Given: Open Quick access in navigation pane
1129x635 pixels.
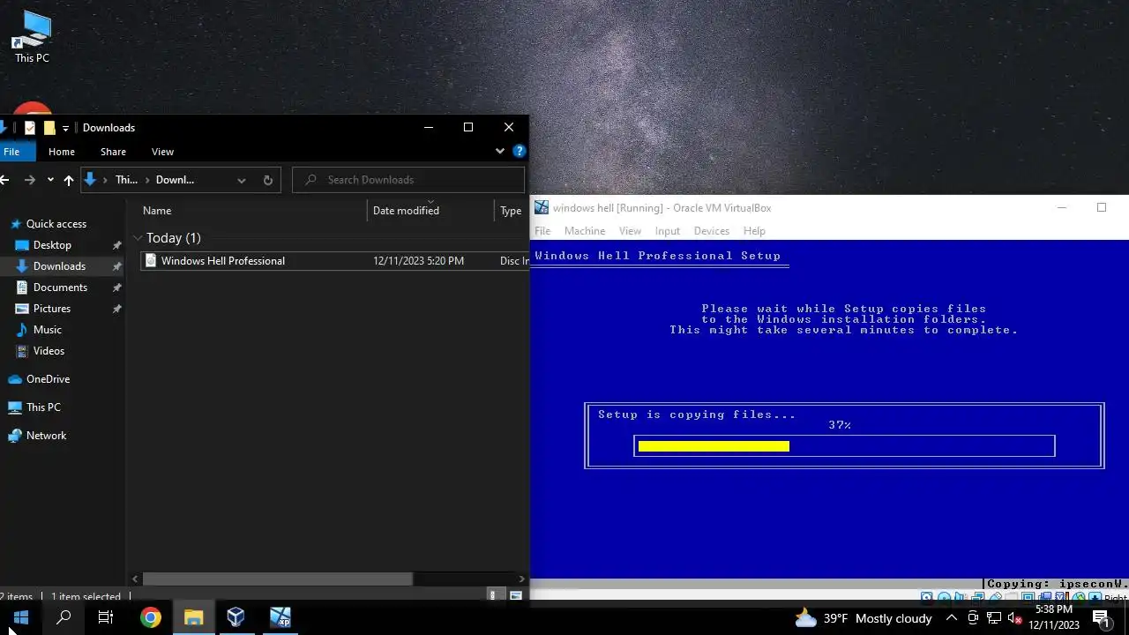Looking at the screenshot, I should pyautogui.click(x=56, y=224).
